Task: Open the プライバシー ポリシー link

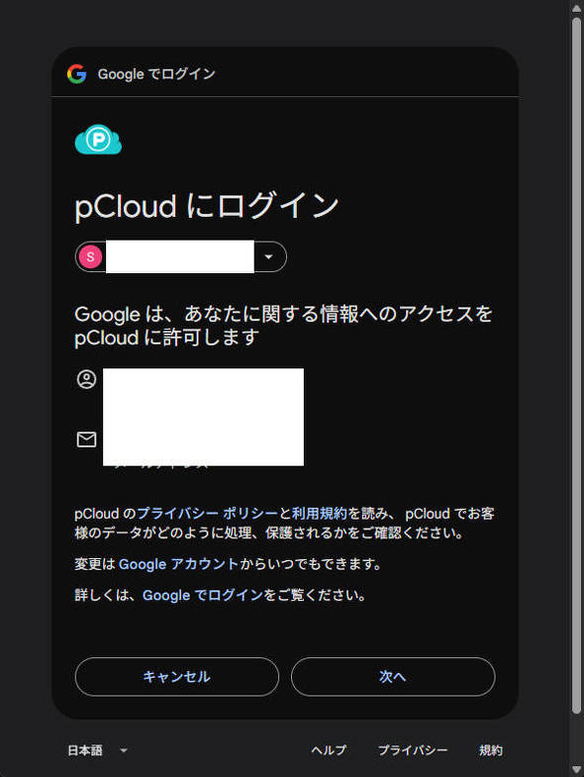Action: tap(207, 514)
